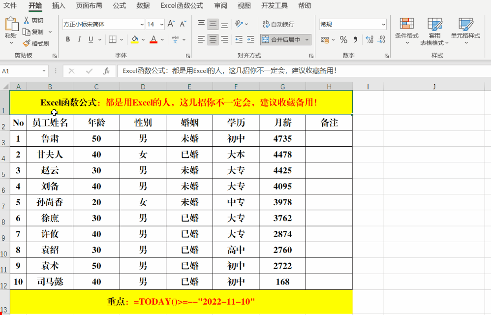The image size is (491, 315).
Task: Toggle top vertical alignment
Action: (x=201, y=24)
